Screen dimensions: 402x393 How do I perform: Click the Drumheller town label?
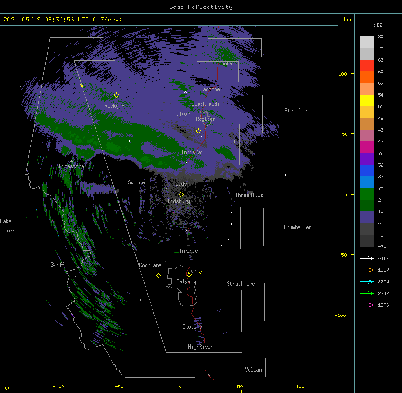coord(298,227)
